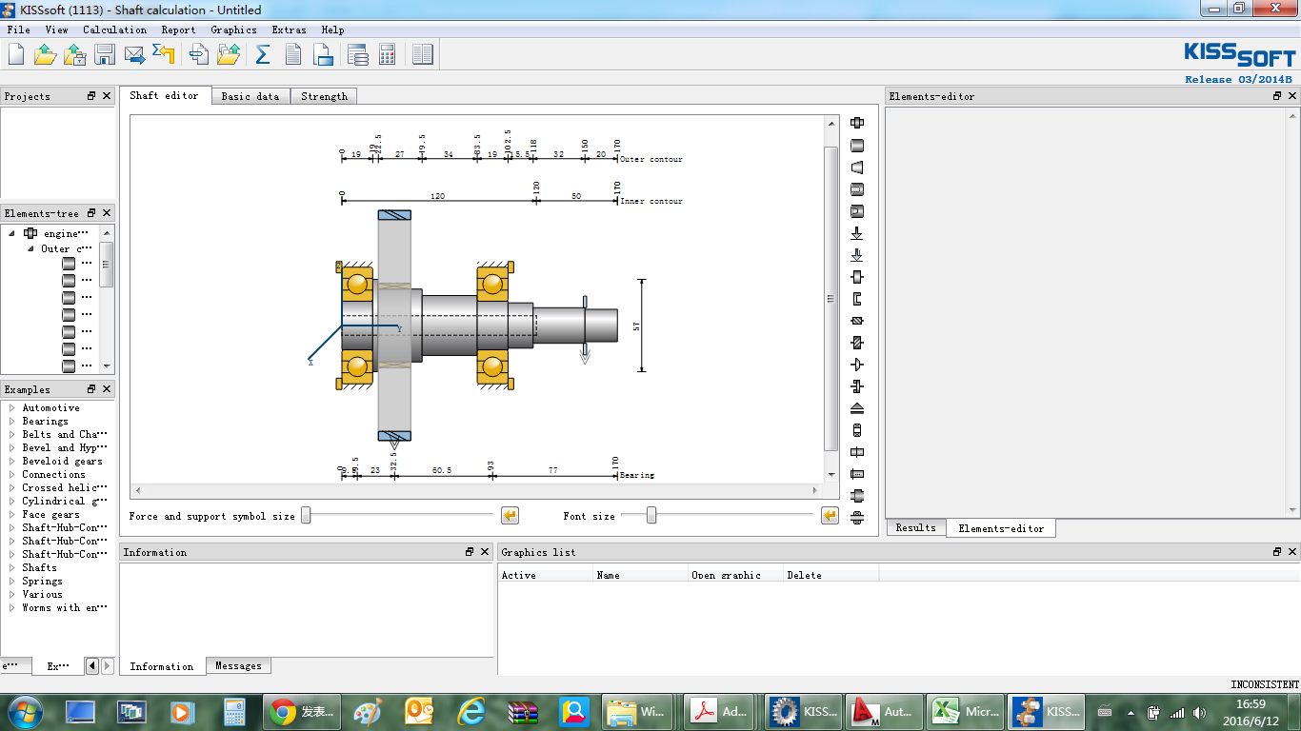The width and height of the screenshot is (1301, 731).
Task: Undock the Graphics list panel
Action: coord(1277,552)
